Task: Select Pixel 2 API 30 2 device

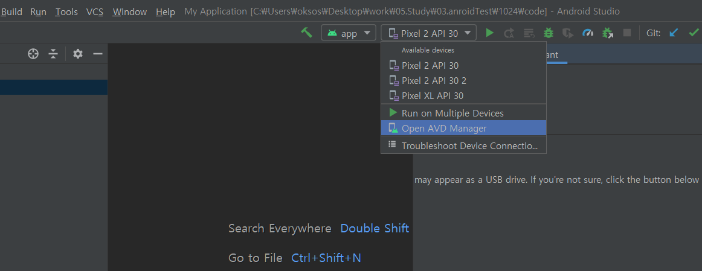Action: point(463,80)
